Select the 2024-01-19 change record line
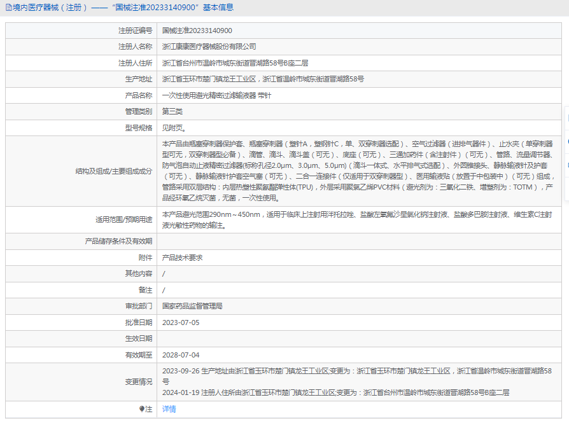This screenshot has height=423, width=569. point(335,393)
